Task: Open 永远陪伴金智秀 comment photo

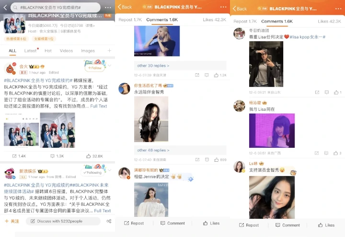Action: coord(151,119)
